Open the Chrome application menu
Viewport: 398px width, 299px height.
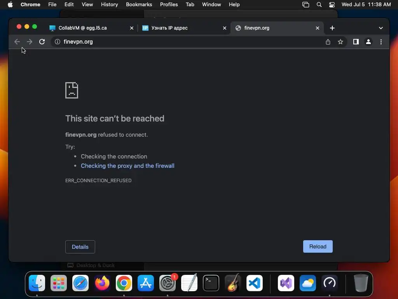click(30, 5)
